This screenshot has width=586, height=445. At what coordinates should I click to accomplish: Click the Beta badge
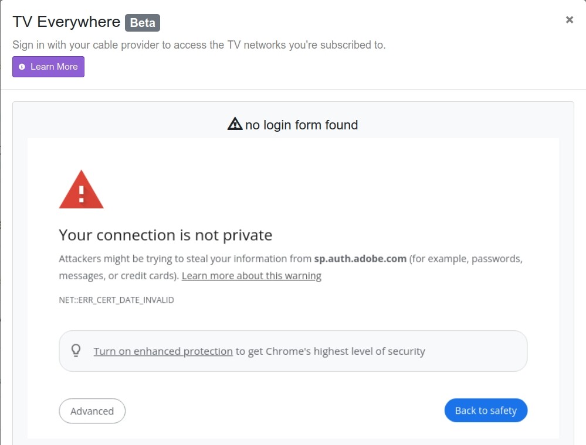click(x=143, y=23)
